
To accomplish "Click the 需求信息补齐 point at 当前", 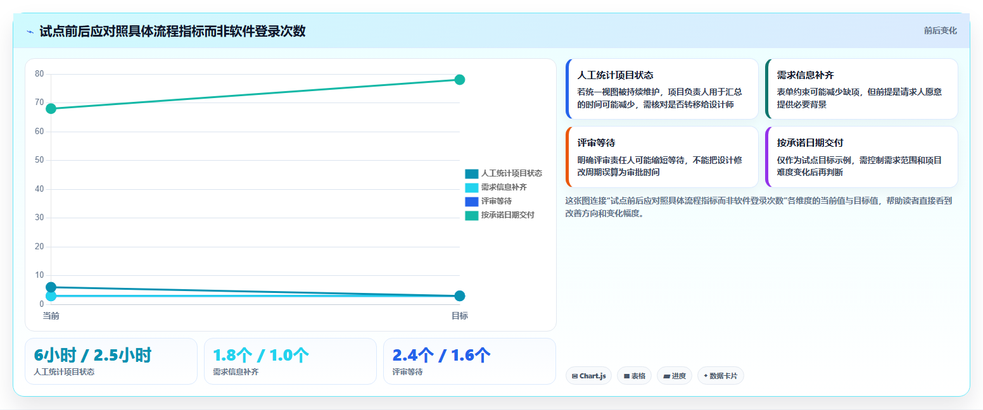I will point(51,296).
